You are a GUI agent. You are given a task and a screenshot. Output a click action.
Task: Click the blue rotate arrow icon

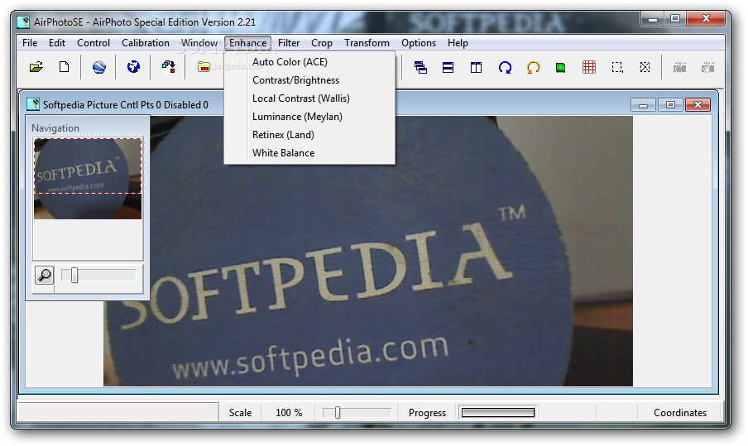pos(505,67)
